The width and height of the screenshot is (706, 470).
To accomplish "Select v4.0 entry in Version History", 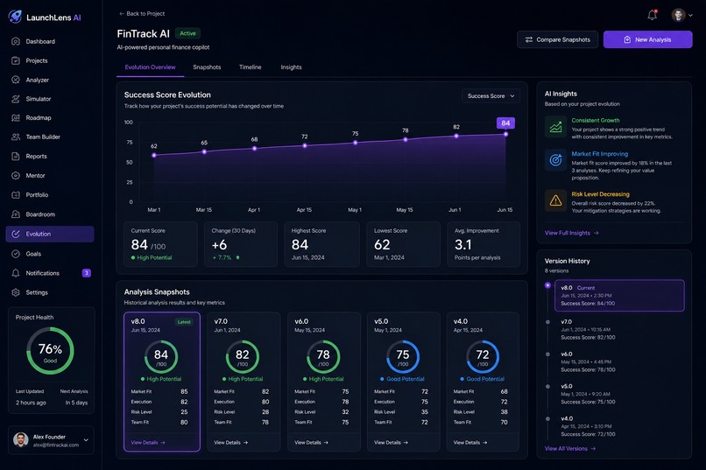I will [x=588, y=426].
